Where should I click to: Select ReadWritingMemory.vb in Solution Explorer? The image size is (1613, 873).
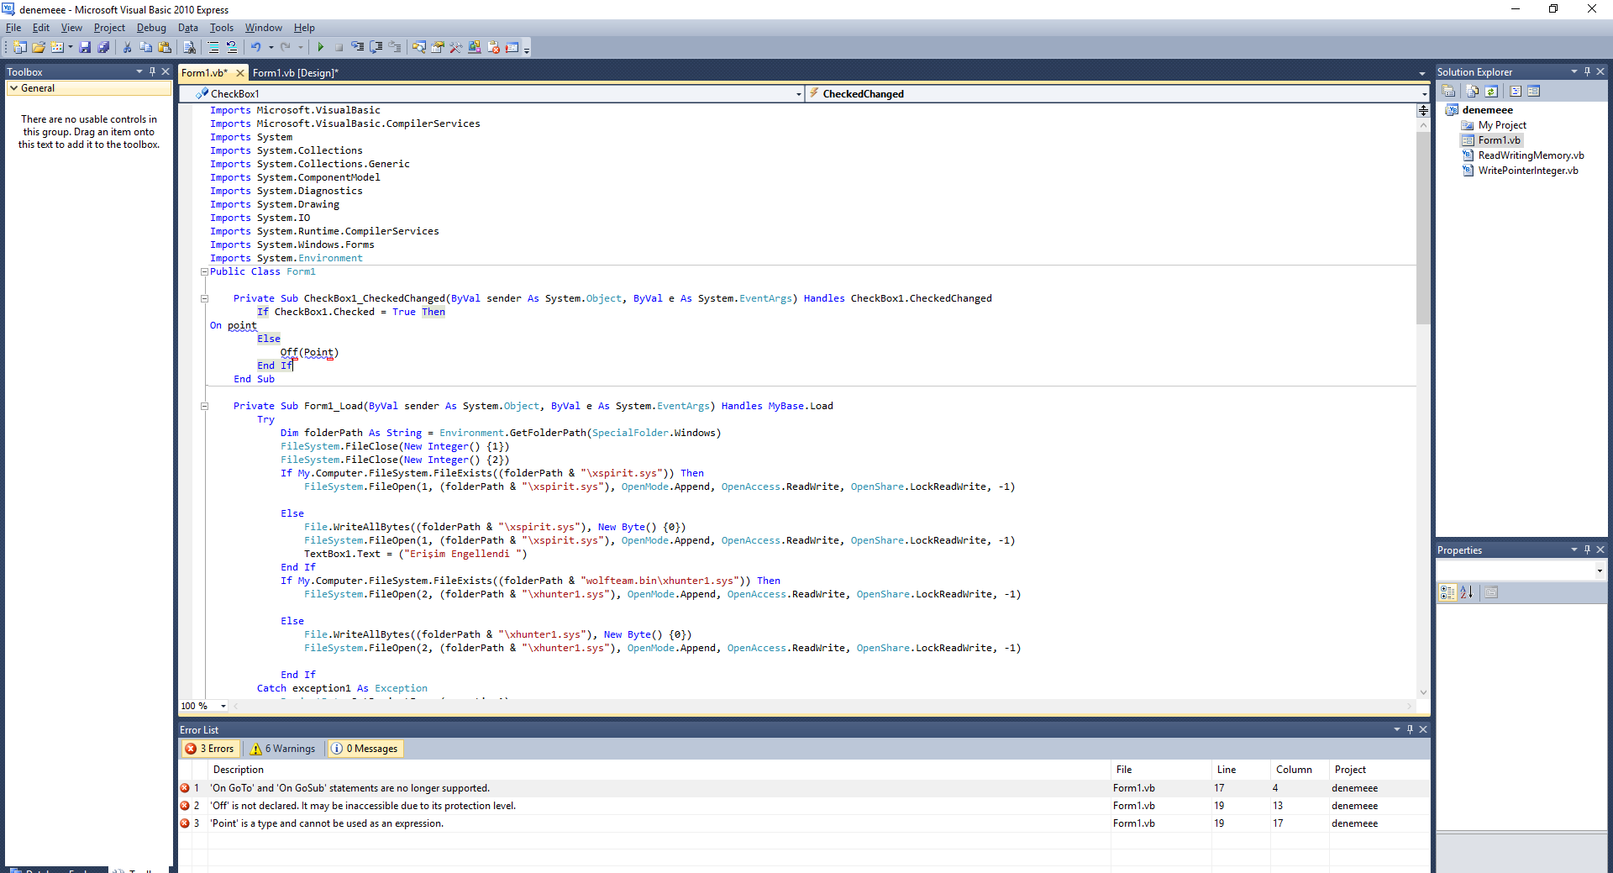point(1531,155)
